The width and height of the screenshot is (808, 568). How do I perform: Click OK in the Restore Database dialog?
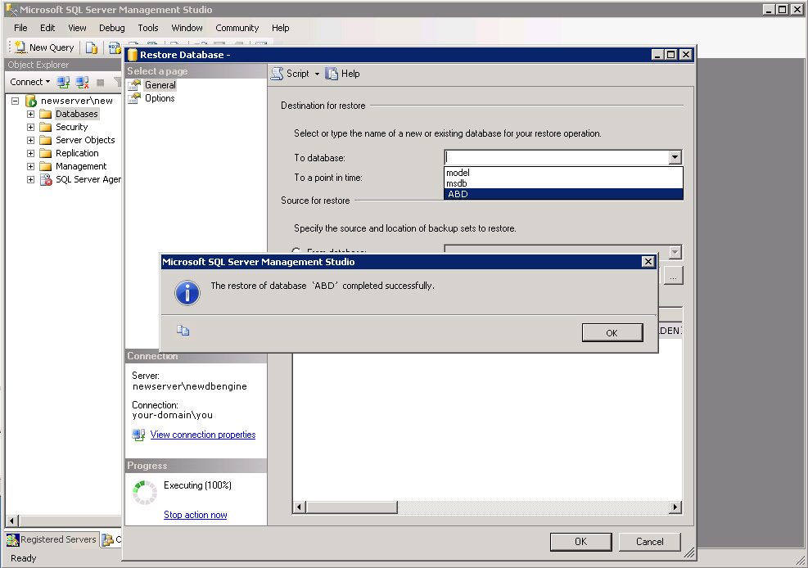pyautogui.click(x=580, y=542)
